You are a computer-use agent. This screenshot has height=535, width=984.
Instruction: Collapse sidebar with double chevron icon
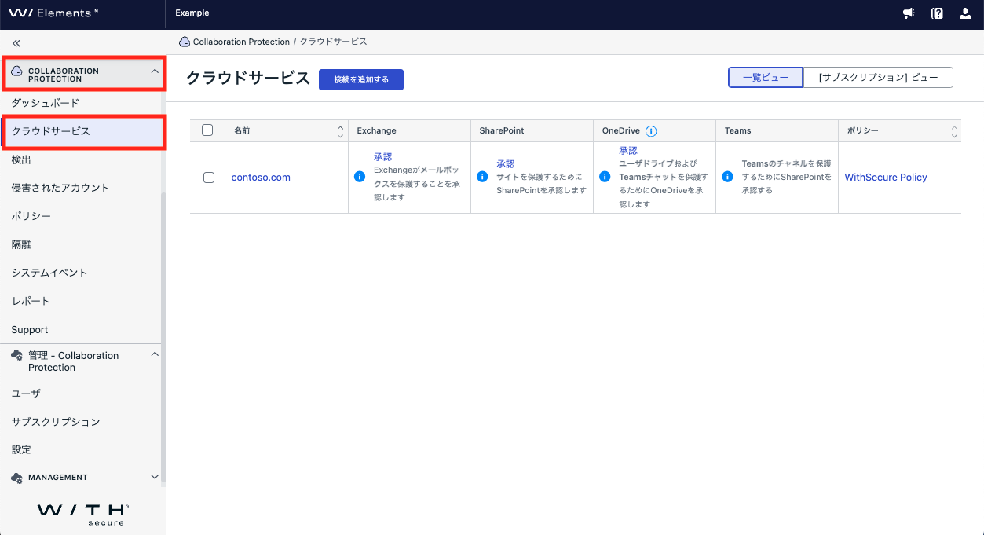point(16,43)
